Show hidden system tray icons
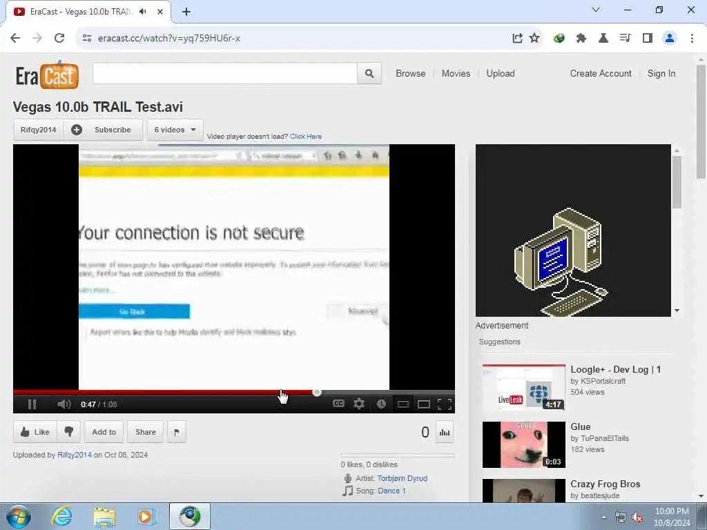The image size is (707, 530). 603,517
